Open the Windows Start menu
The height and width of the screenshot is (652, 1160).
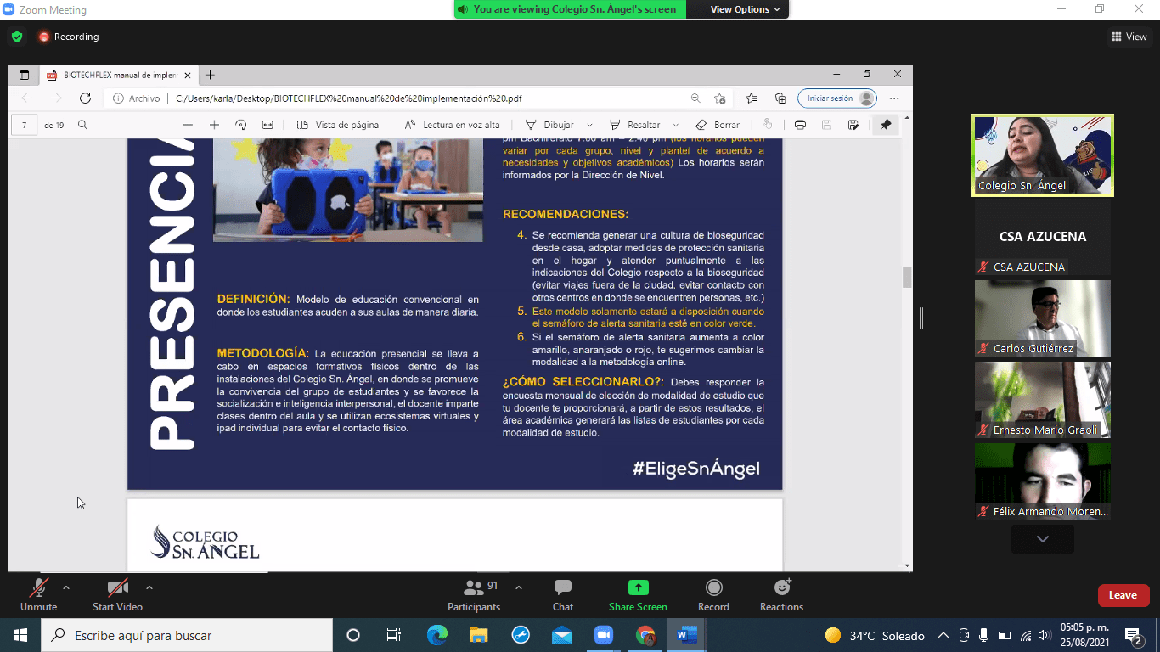click(x=20, y=635)
